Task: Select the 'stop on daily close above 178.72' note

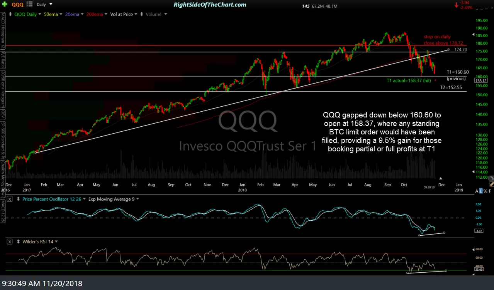Action: click(443, 40)
